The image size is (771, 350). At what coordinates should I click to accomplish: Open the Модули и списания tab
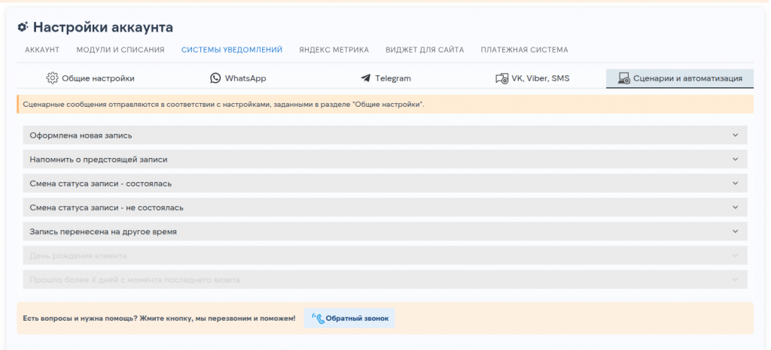(120, 50)
